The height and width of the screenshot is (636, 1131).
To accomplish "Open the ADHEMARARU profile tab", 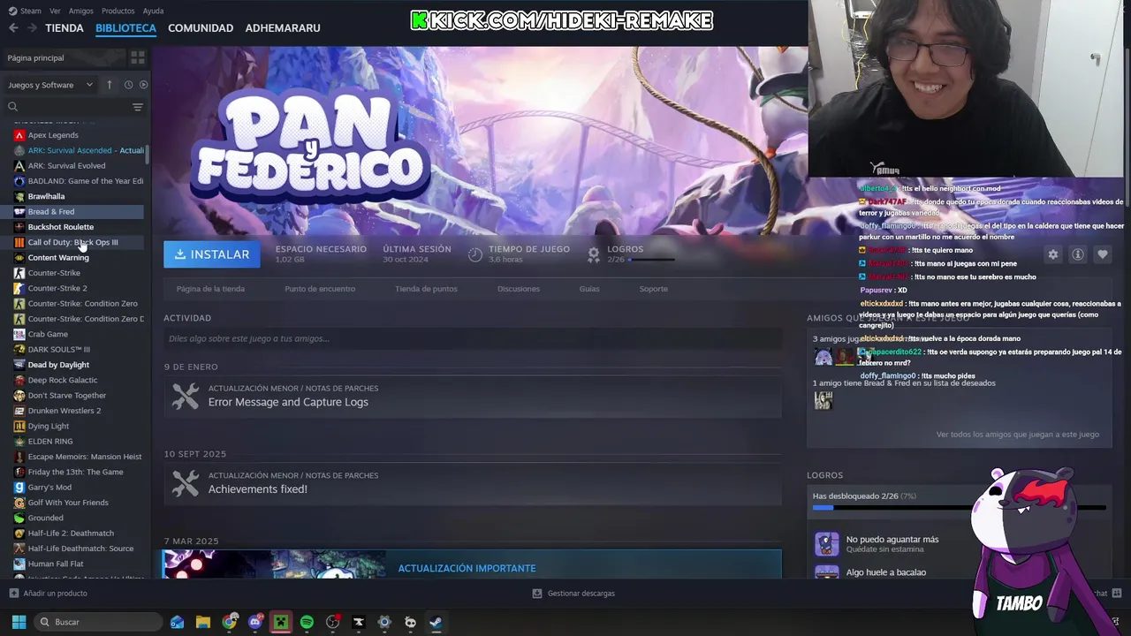I will [x=283, y=28].
